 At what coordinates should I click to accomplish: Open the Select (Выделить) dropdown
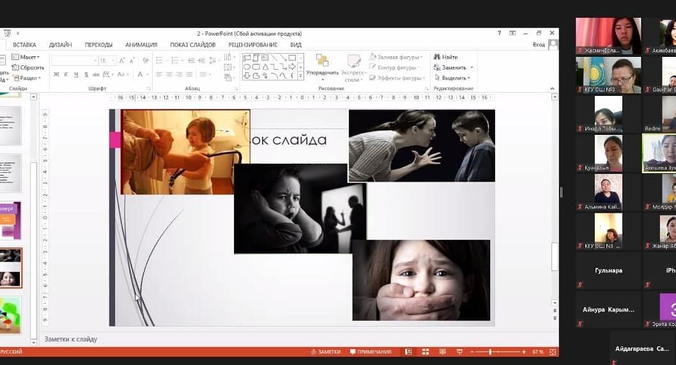(x=453, y=78)
